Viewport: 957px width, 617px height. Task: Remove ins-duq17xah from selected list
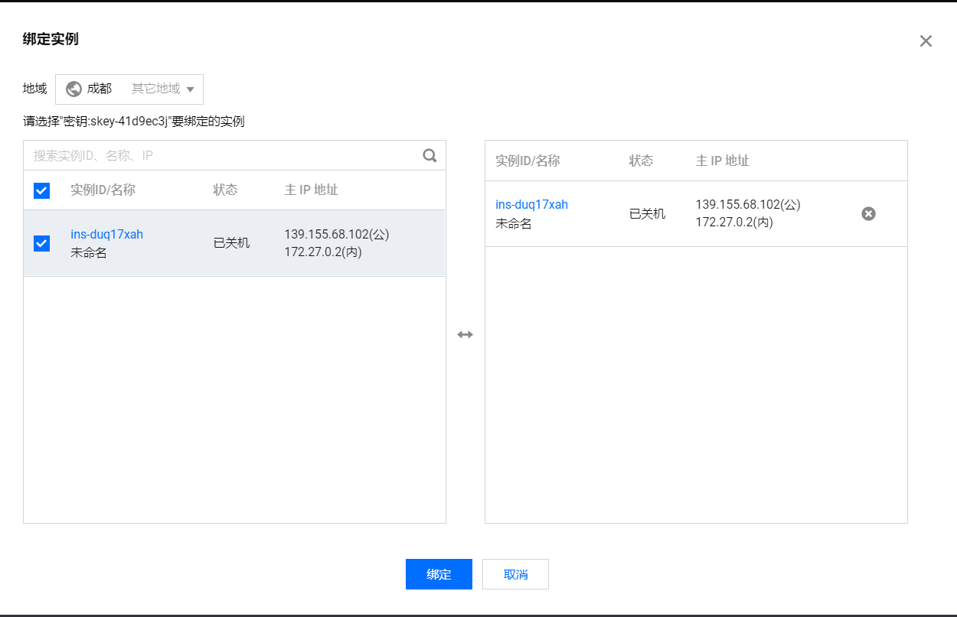(868, 214)
